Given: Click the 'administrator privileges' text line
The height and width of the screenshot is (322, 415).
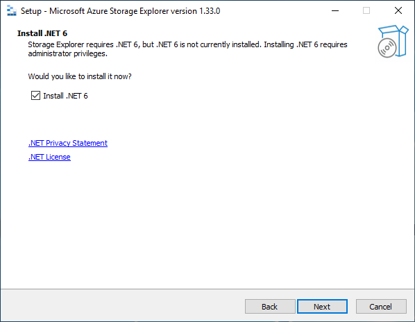Looking at the screenshot, I should [68, 53].
